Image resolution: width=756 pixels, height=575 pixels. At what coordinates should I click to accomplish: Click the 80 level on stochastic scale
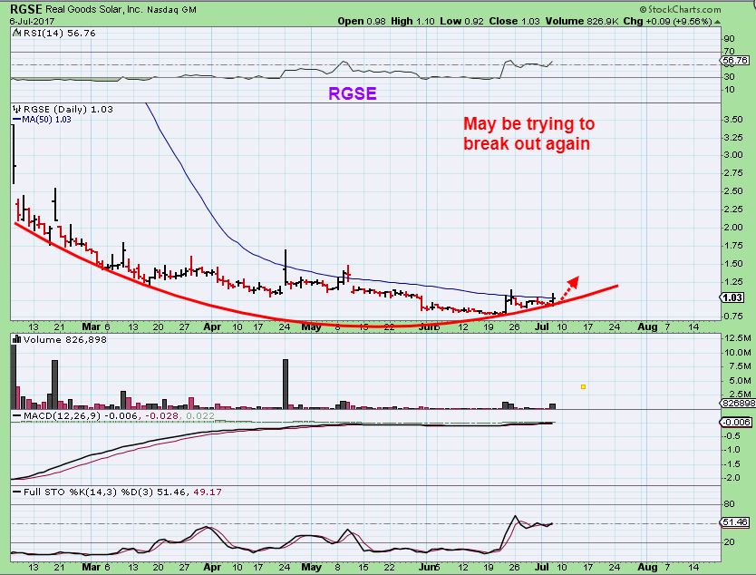click(x=730, y=503)
